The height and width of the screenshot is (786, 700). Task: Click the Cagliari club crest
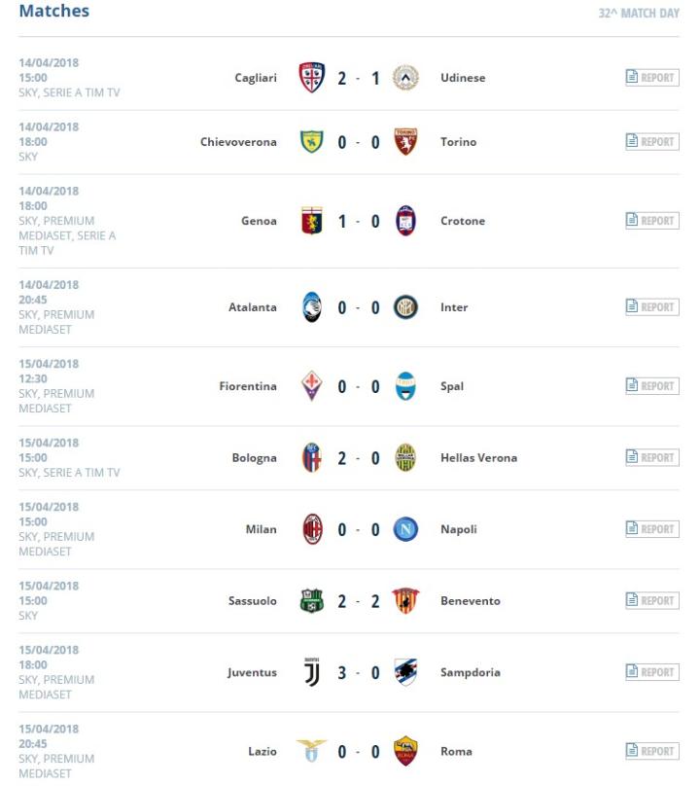coord(311,78)
